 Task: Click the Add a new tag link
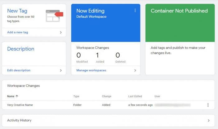(x=17, y=32)
